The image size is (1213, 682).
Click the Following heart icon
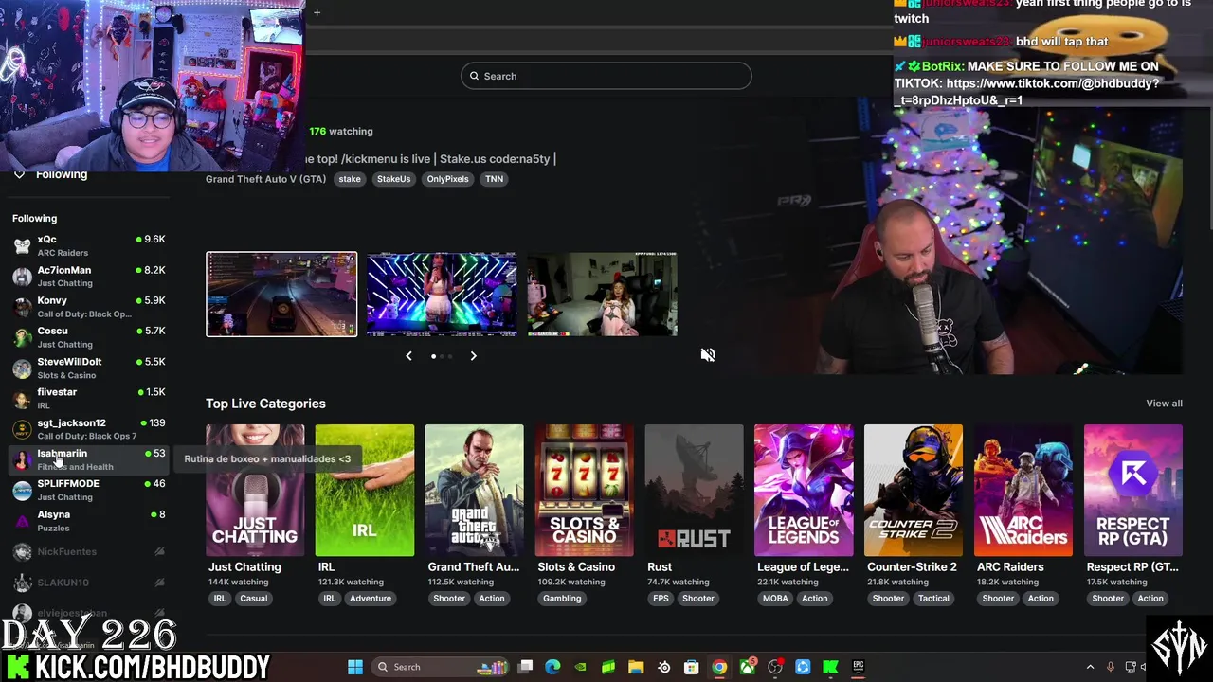[19, 174]
